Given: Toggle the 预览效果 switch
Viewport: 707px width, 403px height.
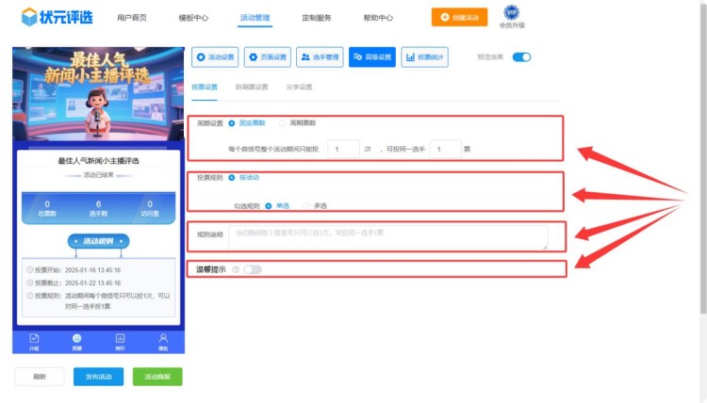Looking at the screenshot, I should pyautogui.click(x=521, y=57).
